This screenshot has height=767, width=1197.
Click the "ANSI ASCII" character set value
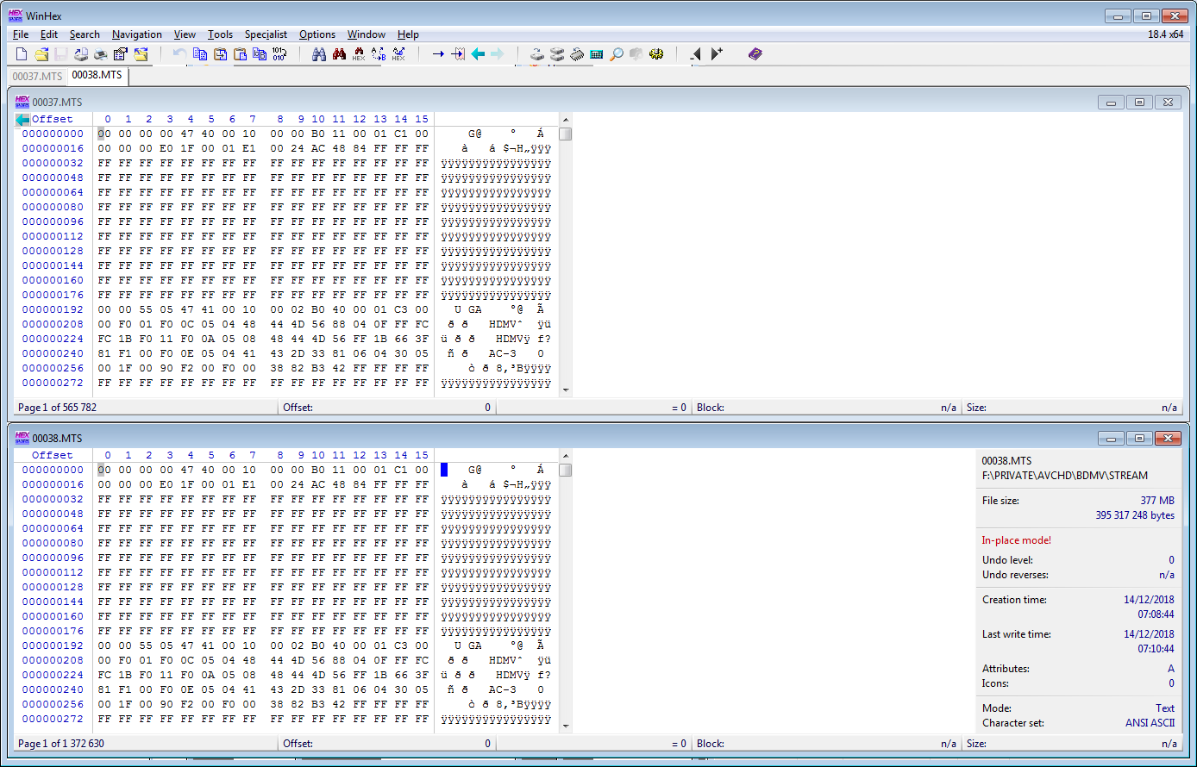click(x=1150, y=723)
